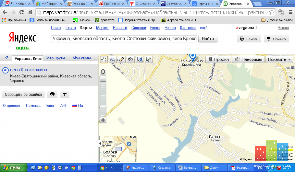The height and width of the screenshot is (172, 295).
Task: Click the browser home icon
Action: click(30, 12)
